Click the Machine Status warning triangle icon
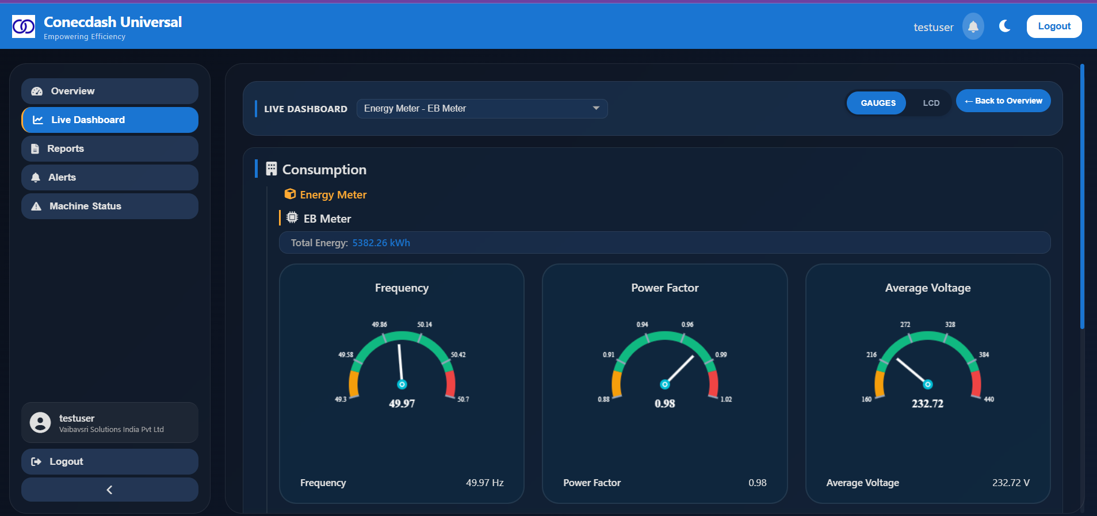 pyautogui.click(x=36, y=206)
